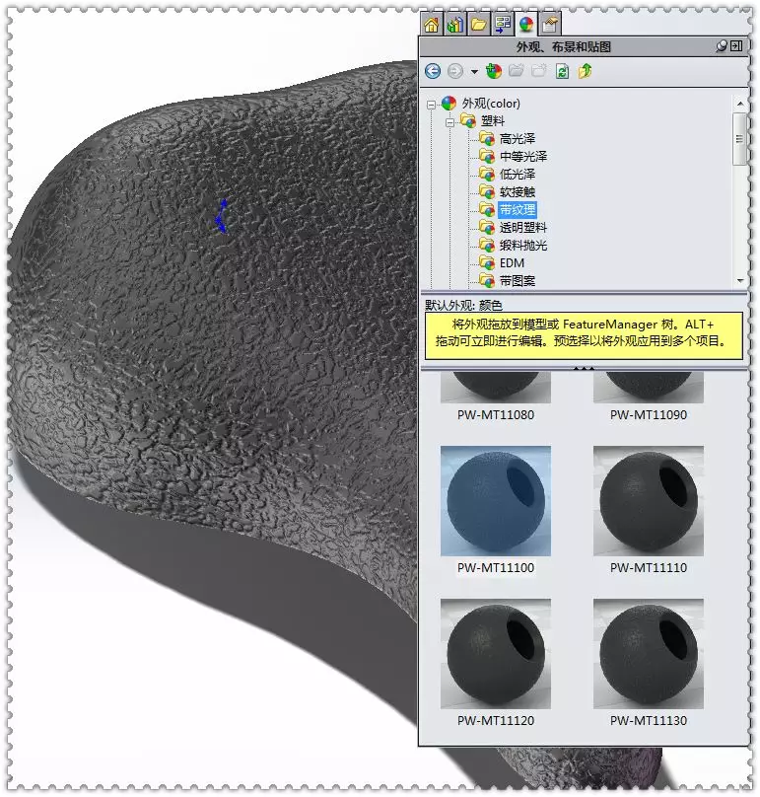760x797 pixels.
Task: Select the 软接触 folder
Action: point(518,192)
